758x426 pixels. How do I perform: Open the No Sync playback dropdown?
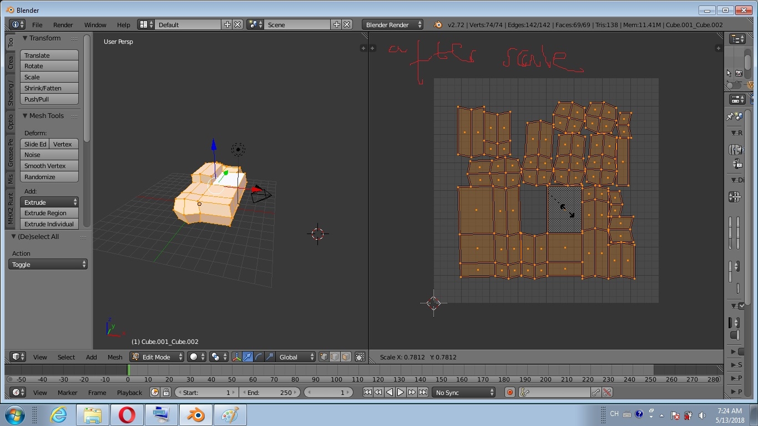point(464,392)
